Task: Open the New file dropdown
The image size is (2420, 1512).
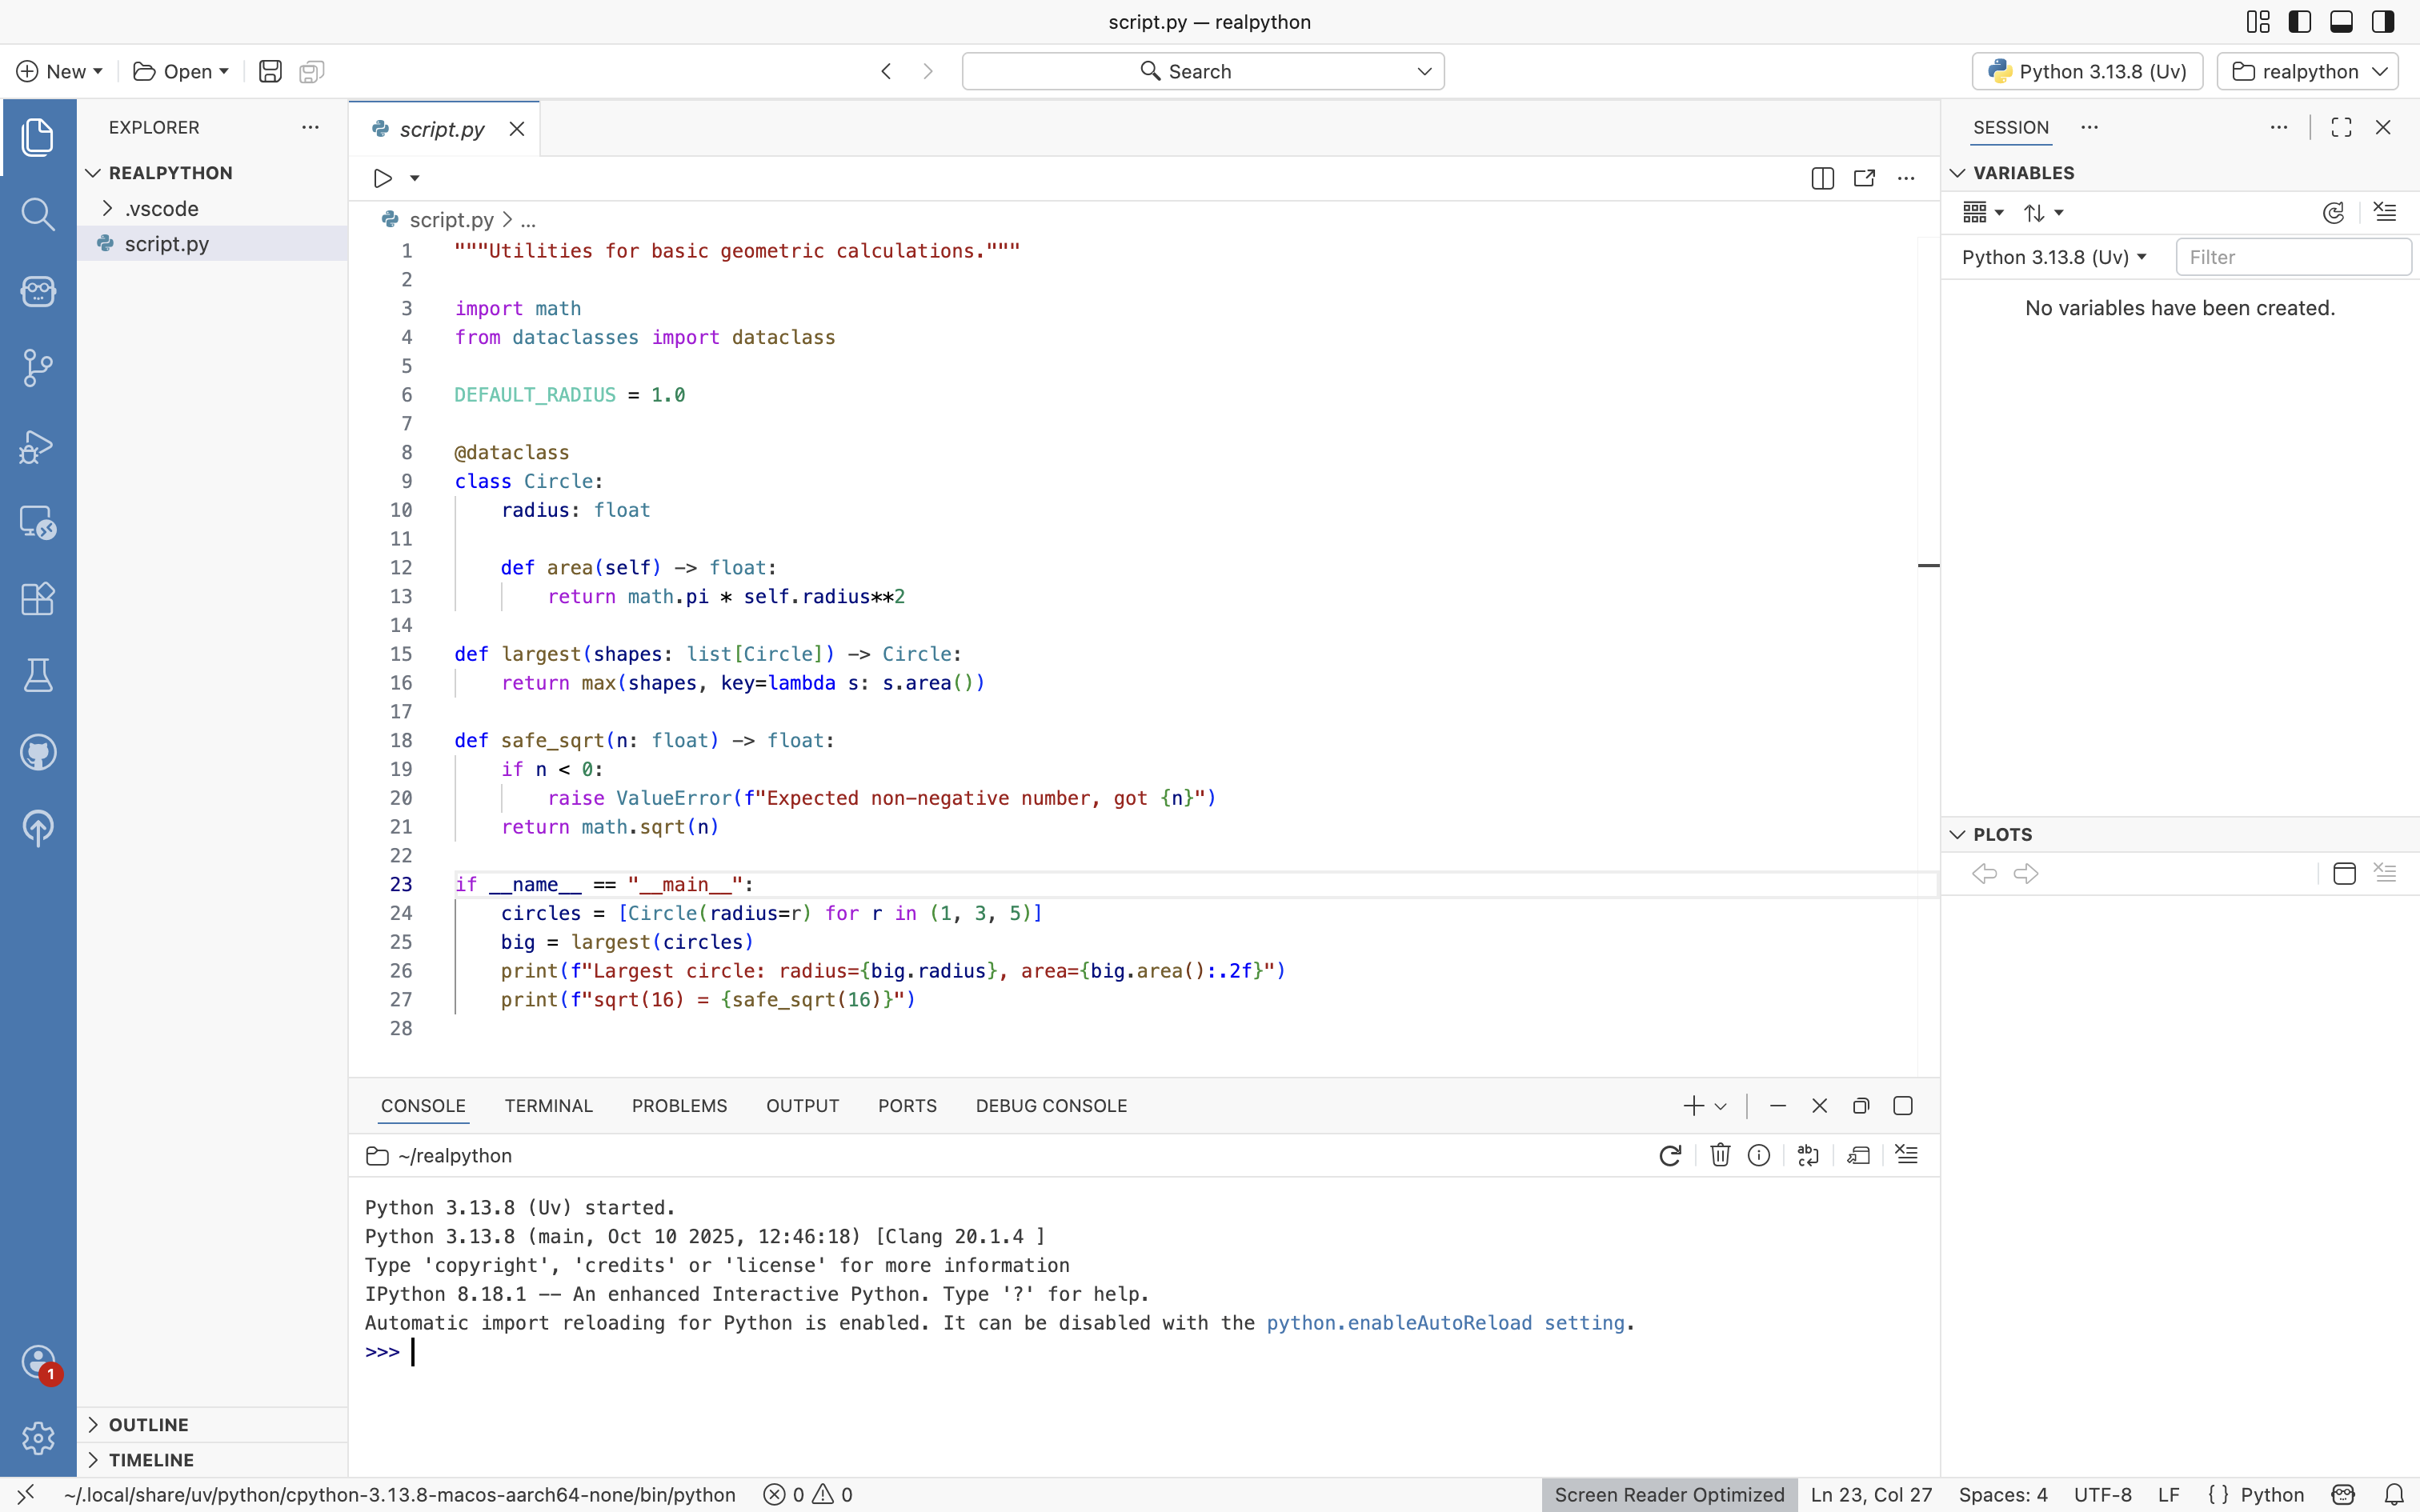Action: 60,71
